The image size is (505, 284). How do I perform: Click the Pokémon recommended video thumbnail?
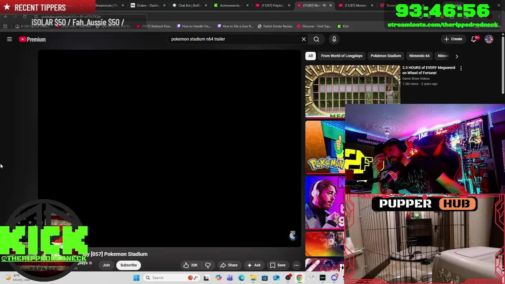pyautogui.click(x=325, y=147)
